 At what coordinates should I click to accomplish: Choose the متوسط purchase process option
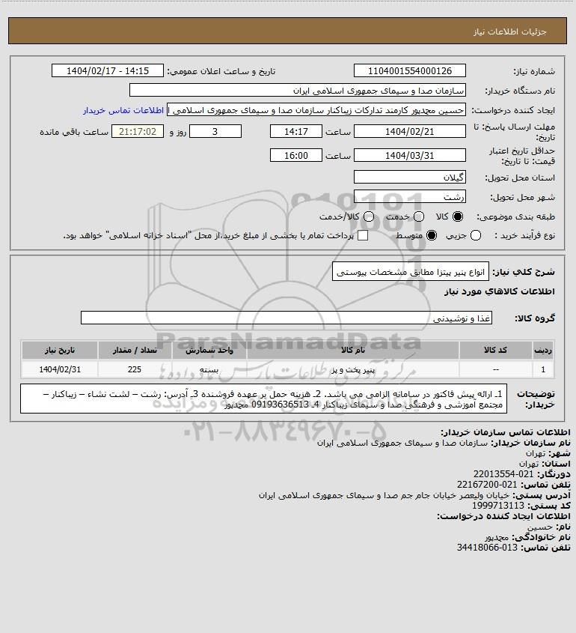click(x=432, y=235)
